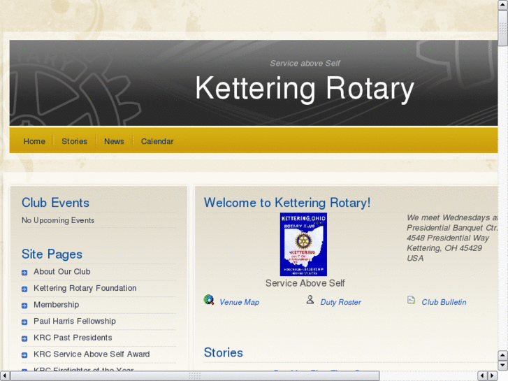Click the horizontal scrollbar left arrow at far left
The width and height of the screenshot is (508, 381).
(5, 376)
